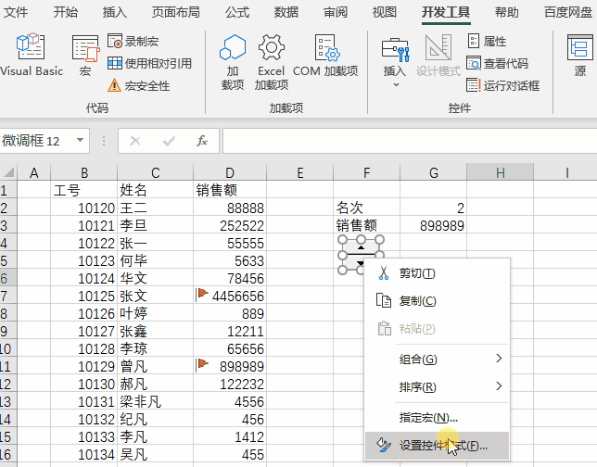Switch to the 开始 tab
Screen dimensions: 597x467
coord(66,12)
